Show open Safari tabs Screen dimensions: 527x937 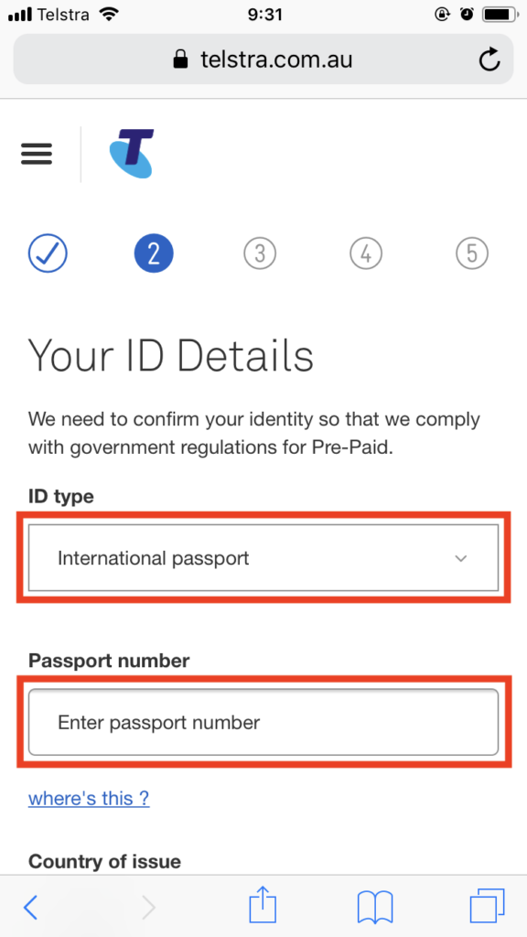487,906
